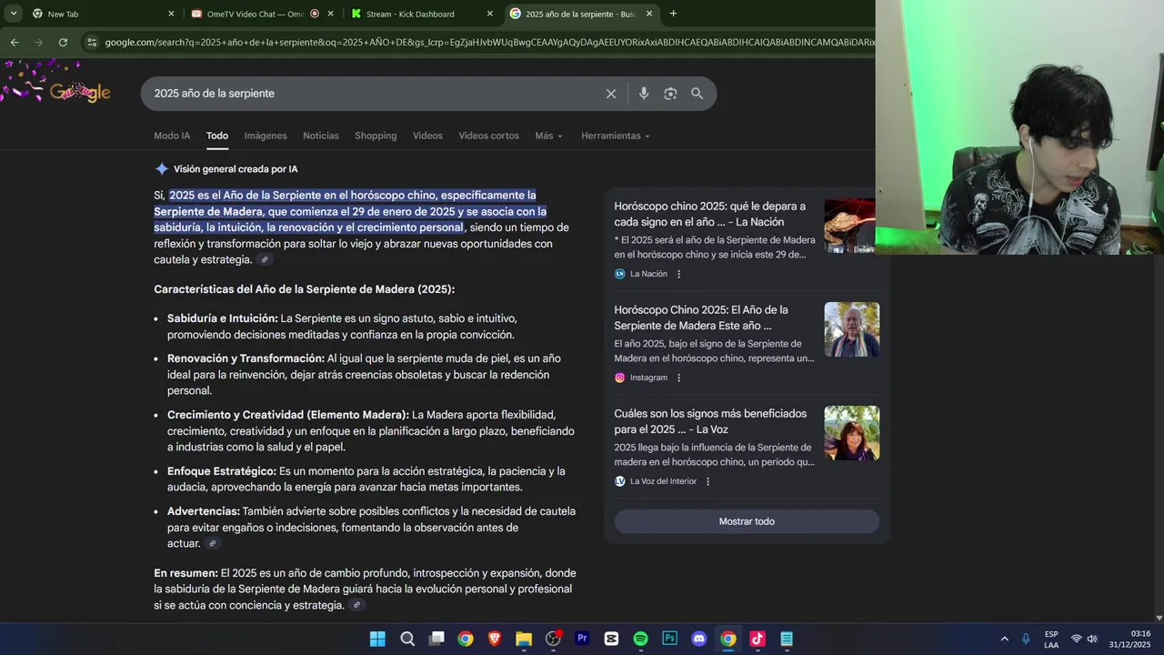Reload the page with the refresh icon

pyautogui.click(x=63, y=42)
